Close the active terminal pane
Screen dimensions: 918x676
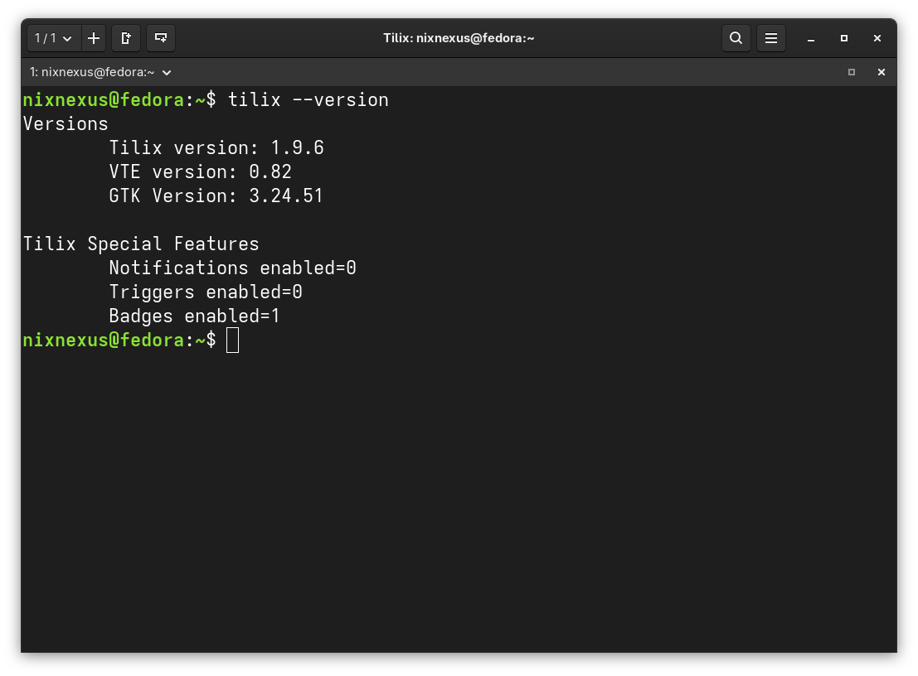[x=881, y=72]
